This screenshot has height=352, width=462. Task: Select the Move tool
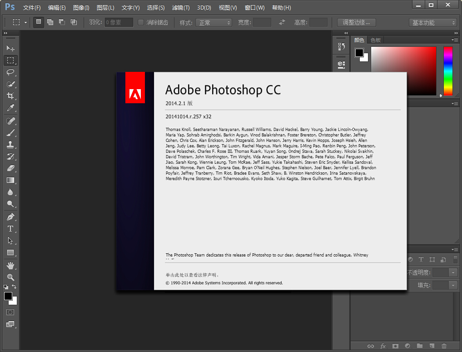pyautogui.click(x=10, y=48)
